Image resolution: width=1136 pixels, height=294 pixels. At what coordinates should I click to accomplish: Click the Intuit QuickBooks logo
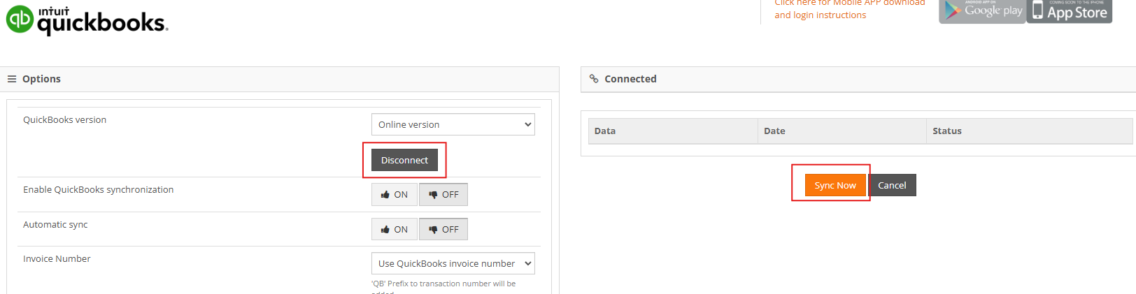[x=87, y=20]
